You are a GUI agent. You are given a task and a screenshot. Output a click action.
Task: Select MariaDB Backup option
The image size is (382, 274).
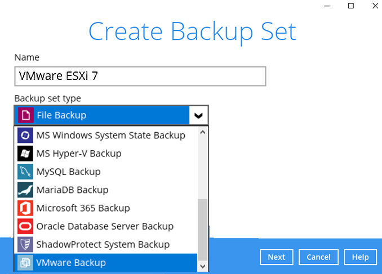point(106,190)
